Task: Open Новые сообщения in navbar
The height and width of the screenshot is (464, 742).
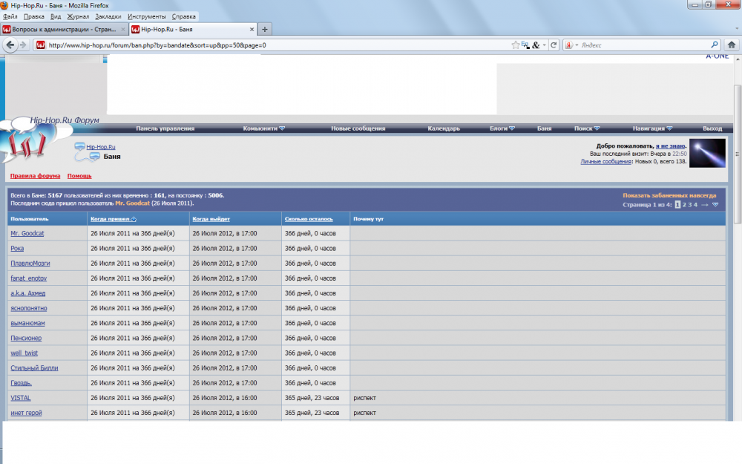Action: (x=358, y=128)
